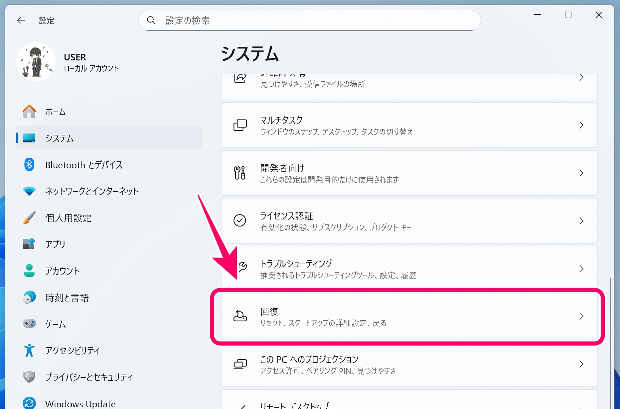This screenshot has width=620, height=409.
Task: Click the ゲーム controller icon
Action: pyautogui.click(x=29, y=323)
